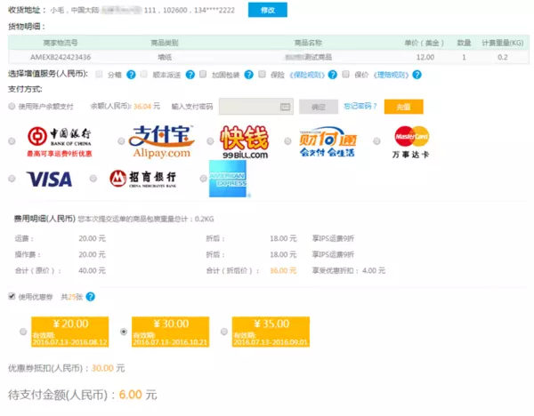Enable the 顺丰派送 checkbox

point(143,74)
